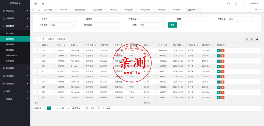Close the Vip会员 tab
This screenshot has height=126, width=264.
[183, 10]
